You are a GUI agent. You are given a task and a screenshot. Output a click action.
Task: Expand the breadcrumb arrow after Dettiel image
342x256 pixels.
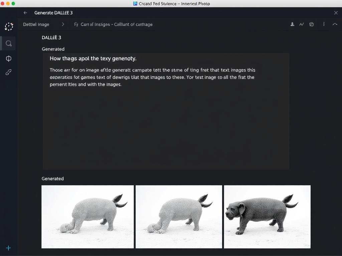(x=63, y=24)
